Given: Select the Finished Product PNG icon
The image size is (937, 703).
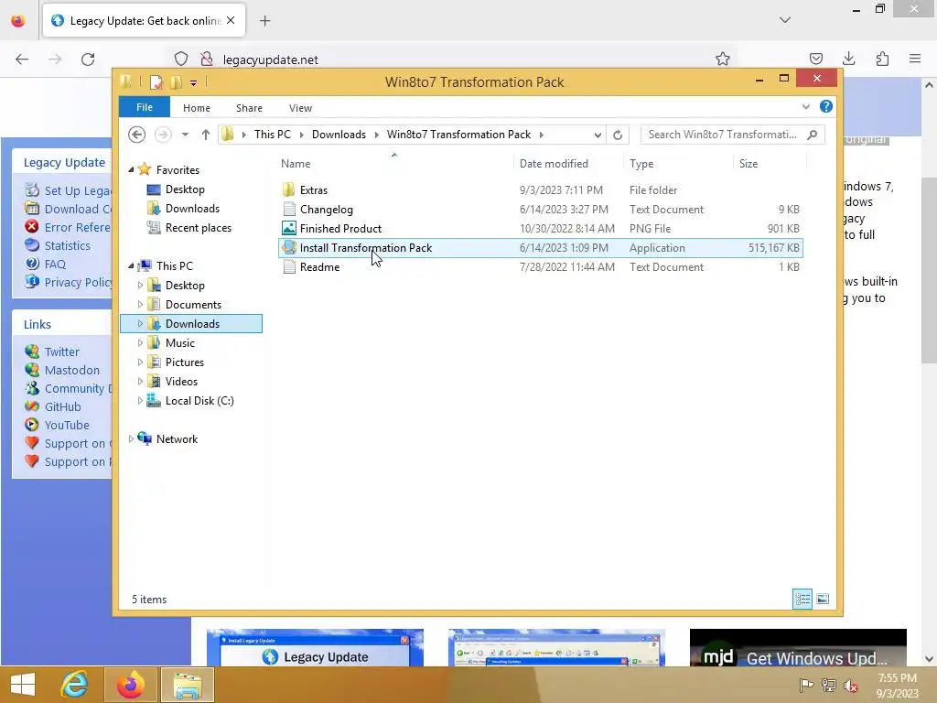Looking at the screenshot, I should (x=288, y=228).
